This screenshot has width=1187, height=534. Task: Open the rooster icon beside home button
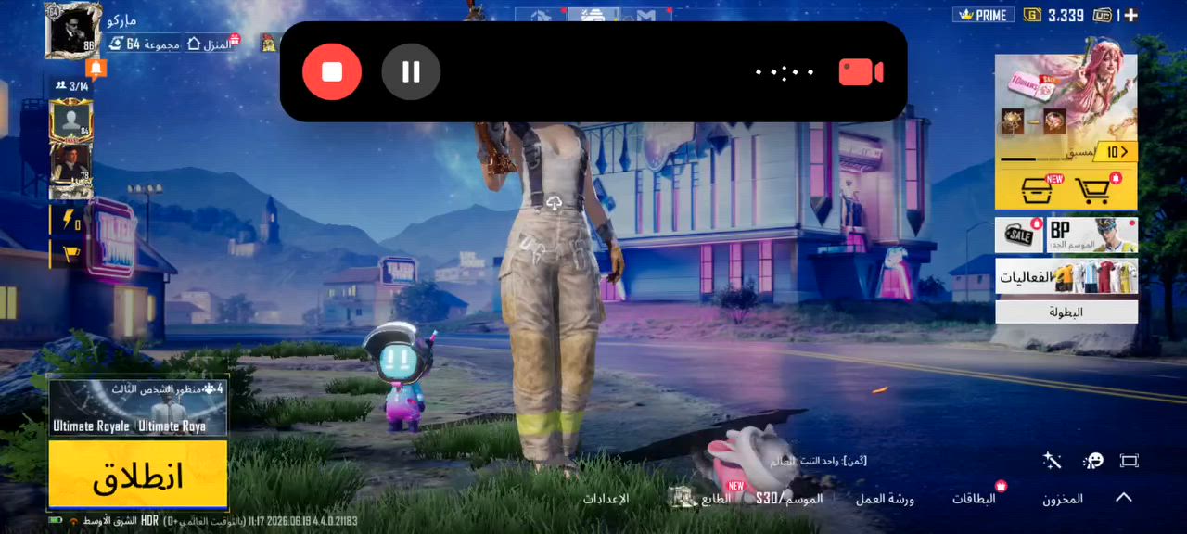(269, 43)
